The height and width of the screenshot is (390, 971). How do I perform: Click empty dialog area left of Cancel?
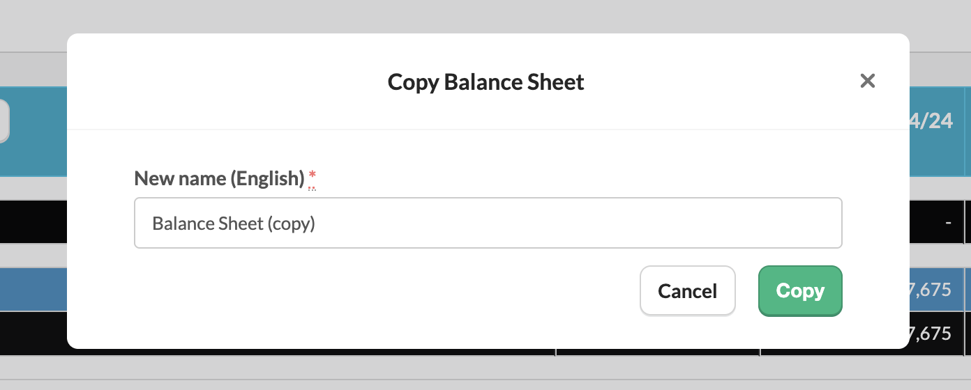[384, 291]
